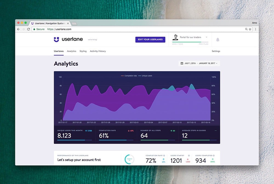Screen dimensions: 274x184
Task: Open the Settings link
Action: [x=216, y=51]
